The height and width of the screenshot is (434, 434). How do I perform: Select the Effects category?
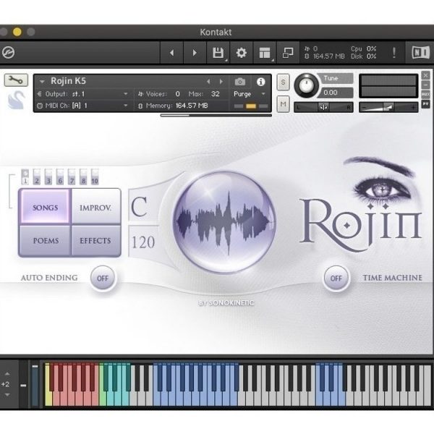click(95, 240)
